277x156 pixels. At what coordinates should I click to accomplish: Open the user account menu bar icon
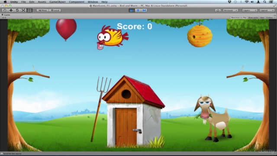coord(258,2)
